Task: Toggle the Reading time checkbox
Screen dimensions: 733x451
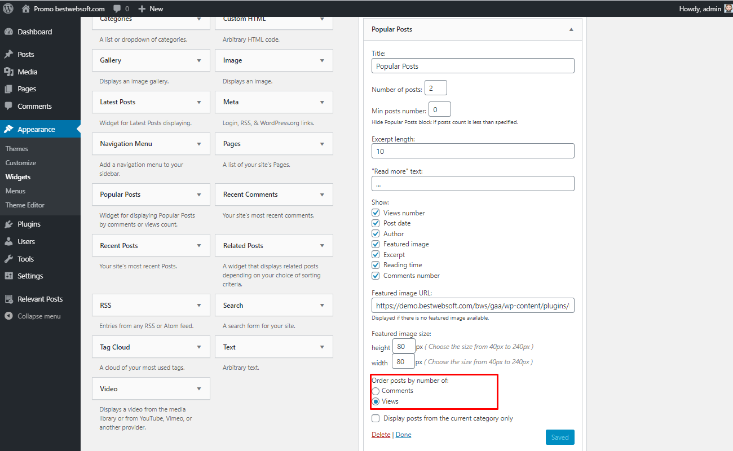Action: click(376, 265)
